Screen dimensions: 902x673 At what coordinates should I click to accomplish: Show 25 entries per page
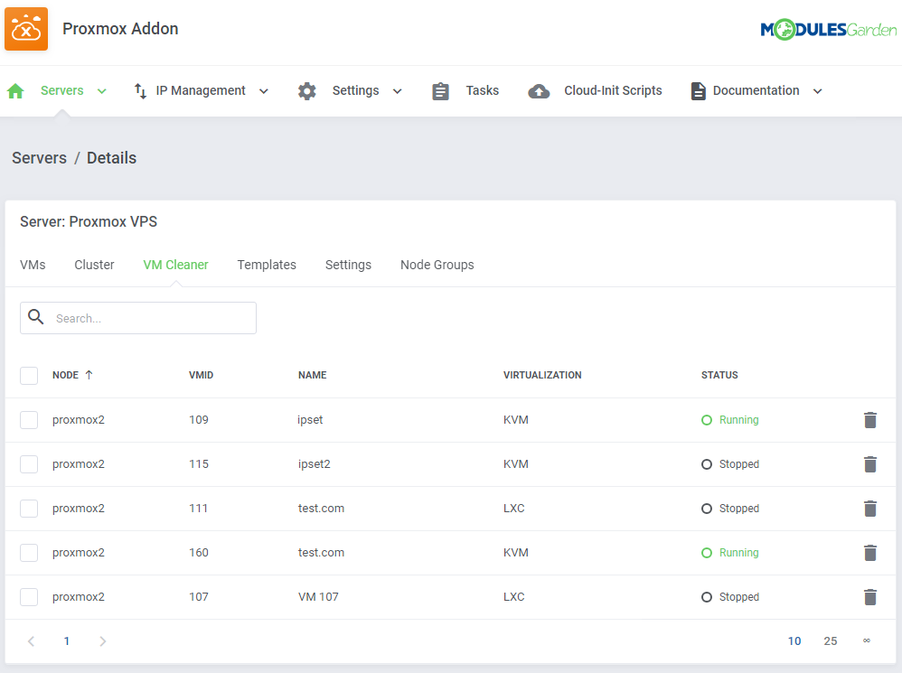[x=830, y=640]
